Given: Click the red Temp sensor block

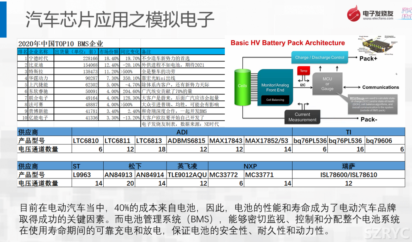Looking at the screenshot, I should pyautogui.click(x=304, y=71).
